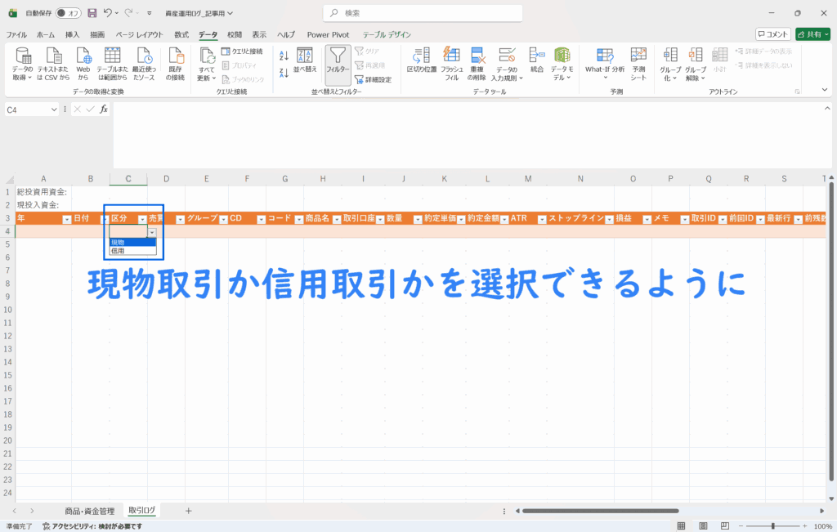Click the zoom slider in status bar
Viewport: 837px width, 532px height.
(x=773, y=525)
